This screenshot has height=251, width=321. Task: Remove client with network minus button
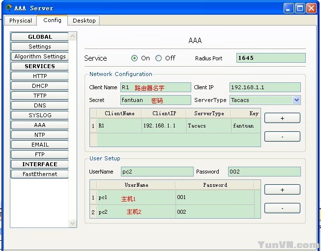282,137
